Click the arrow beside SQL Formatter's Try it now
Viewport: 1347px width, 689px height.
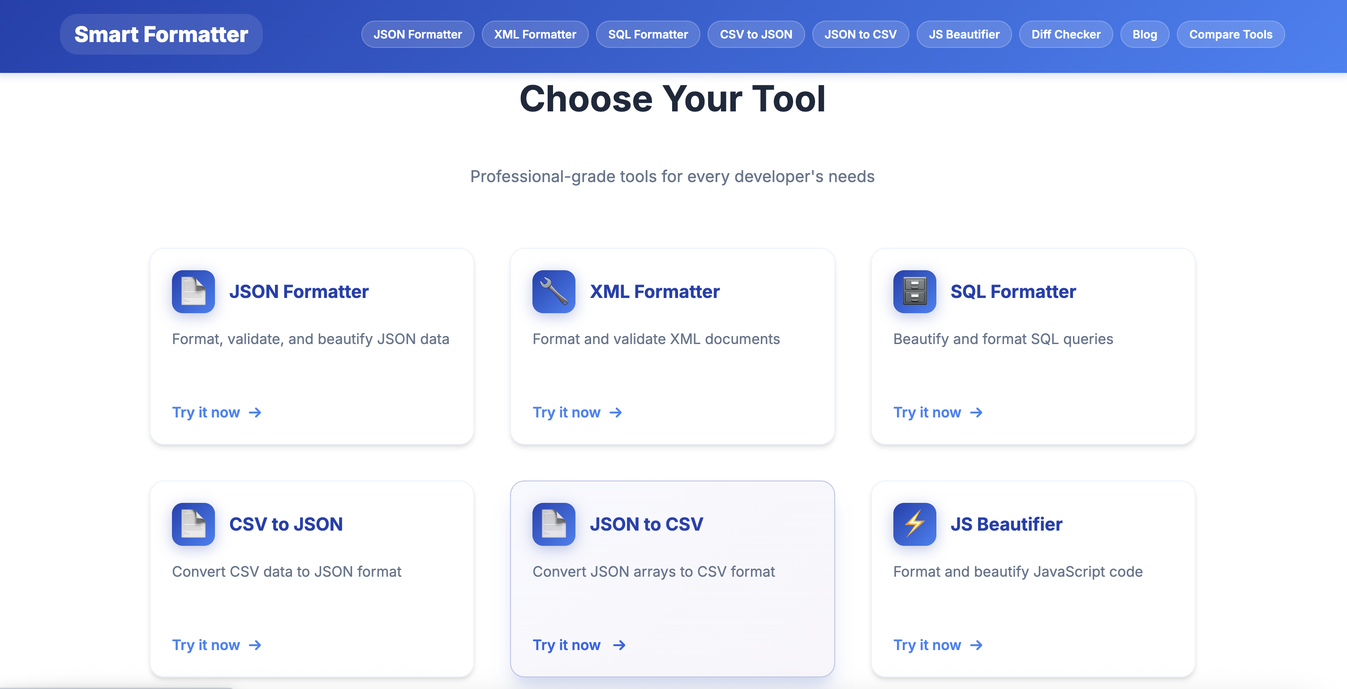(x=976, y=413)
